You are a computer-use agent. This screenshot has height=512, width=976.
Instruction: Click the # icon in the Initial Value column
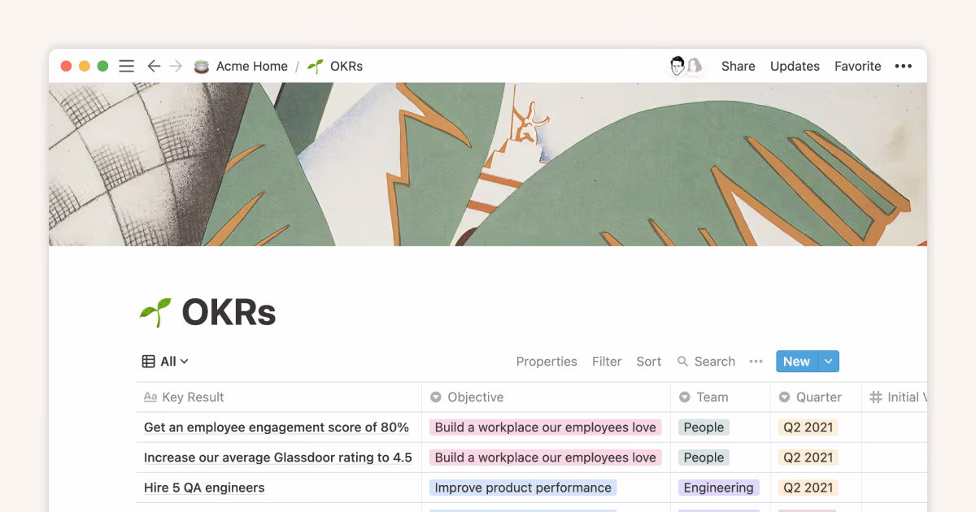tap(876, 397)
